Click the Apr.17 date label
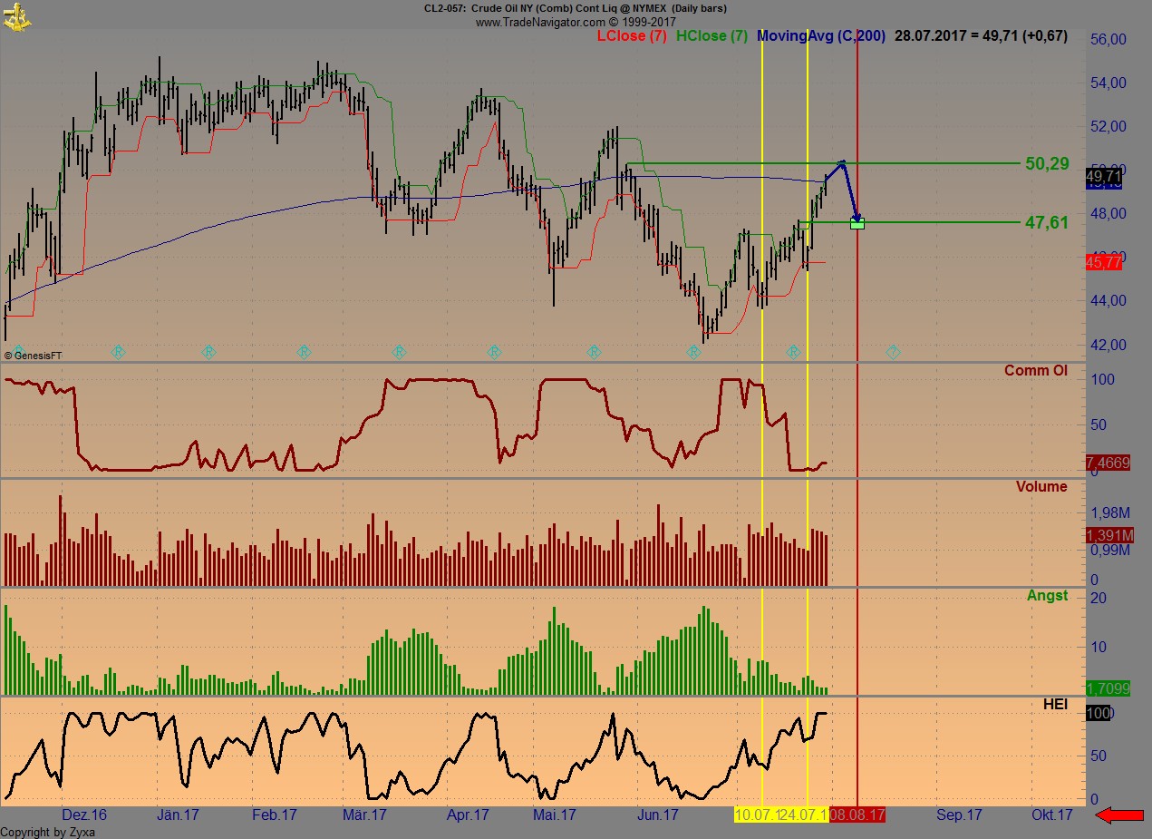1152x839 pixels. coord(469,815)
